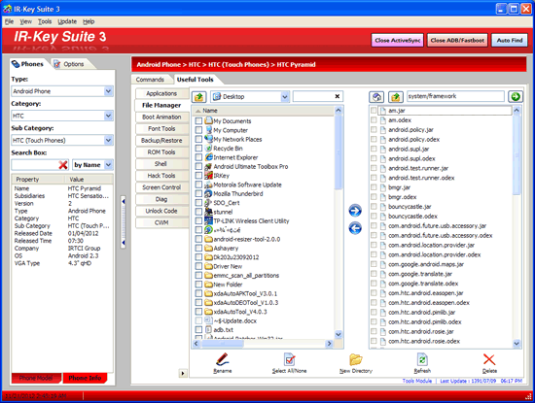Open the Tools menu
This screenshot has height=403, width=535.
pyautogui.click(x=45, y=21)
